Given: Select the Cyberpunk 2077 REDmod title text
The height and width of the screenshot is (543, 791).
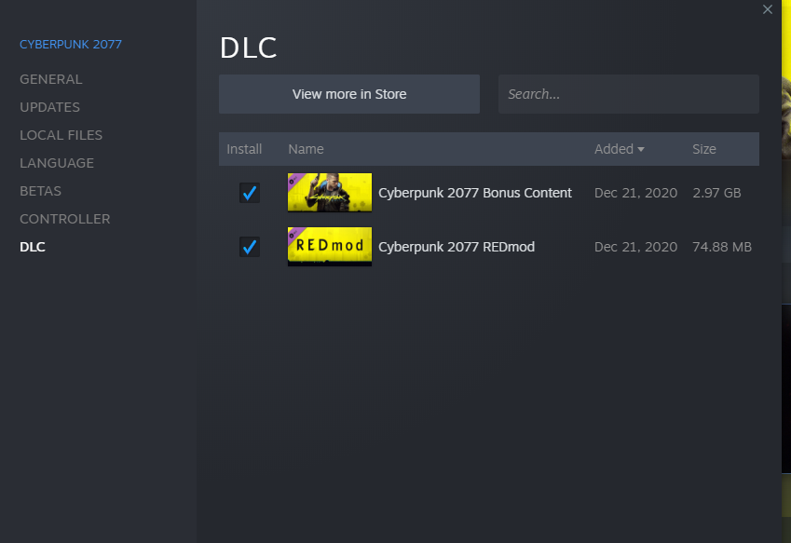Looking at the screenshot, I should 457,247.
